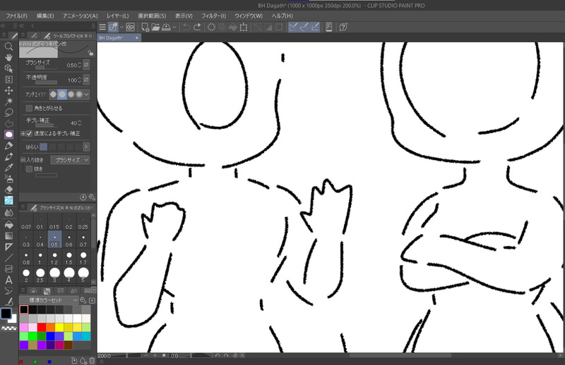Screen dimensions: 565x365
Task: Open the アニメーション(A) menu
Action: (80, 16)
